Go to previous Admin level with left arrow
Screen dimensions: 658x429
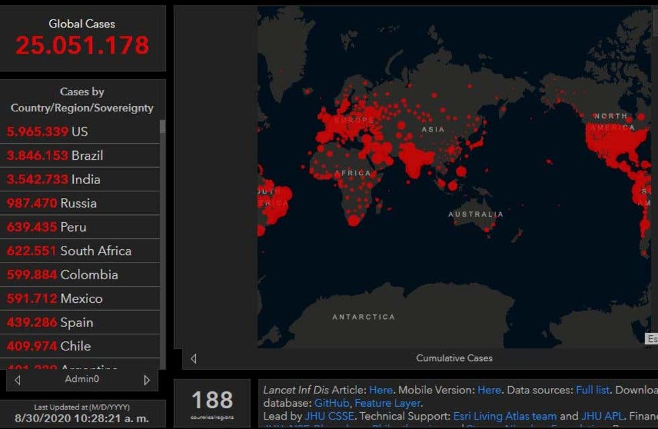pyautogui.click(x=17, y=380)
